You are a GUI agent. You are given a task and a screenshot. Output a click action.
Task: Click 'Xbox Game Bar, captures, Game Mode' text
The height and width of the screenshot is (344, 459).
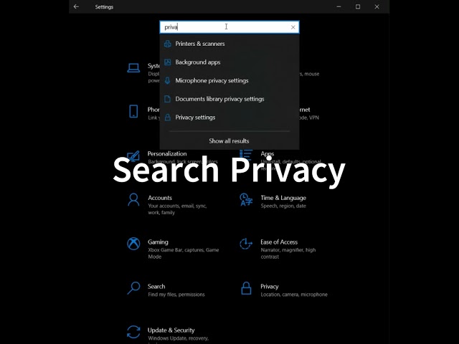coord(184,253)
